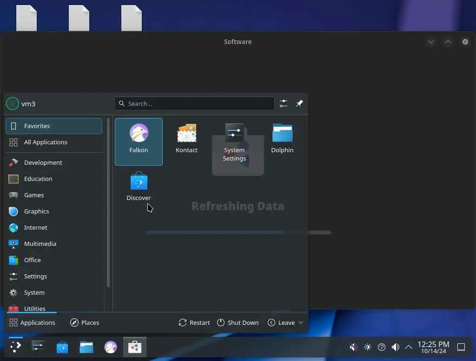Open the Multimedia category
Image resolution: width=476 pixels, height=361 pixels.
[x=54, y=244]
